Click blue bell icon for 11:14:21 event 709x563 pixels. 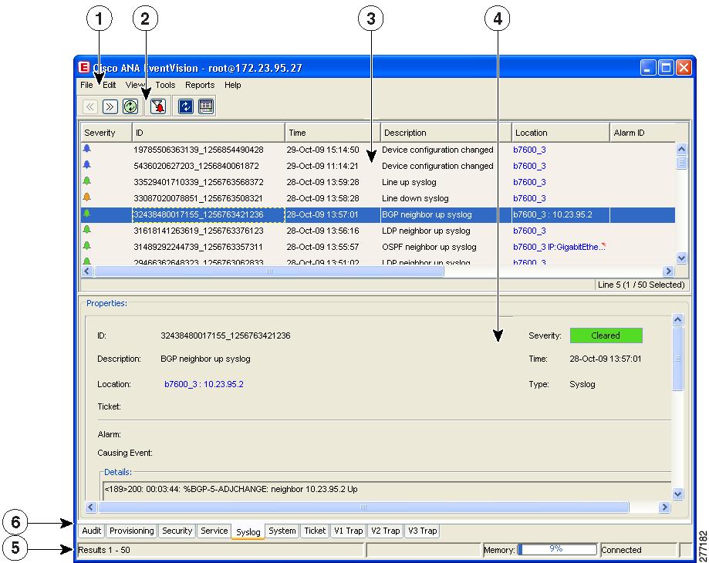click(x=87, y=165)
